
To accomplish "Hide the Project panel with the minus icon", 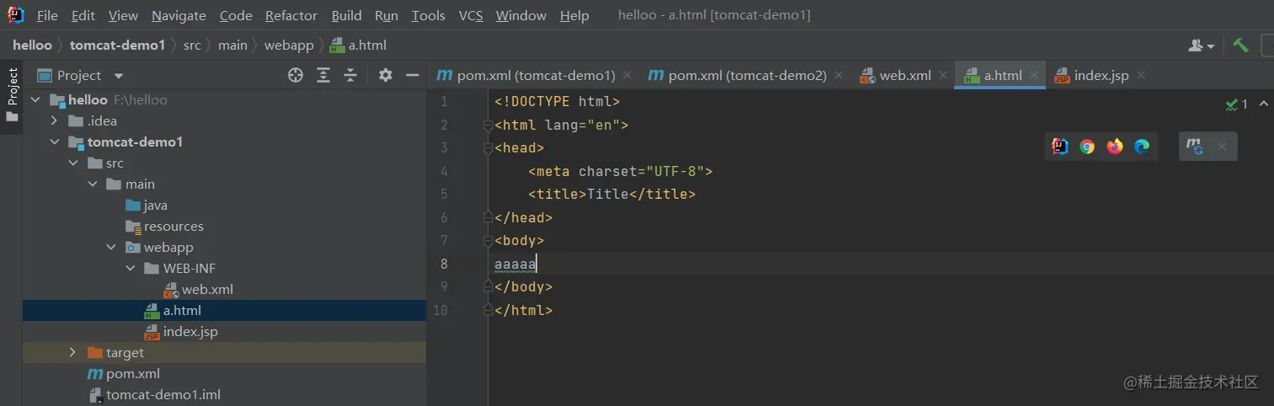I will pos(412,75).
